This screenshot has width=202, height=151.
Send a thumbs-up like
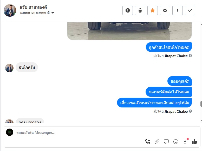[194, 142]
